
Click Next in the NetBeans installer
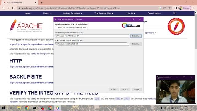click(x=125, y=89)
